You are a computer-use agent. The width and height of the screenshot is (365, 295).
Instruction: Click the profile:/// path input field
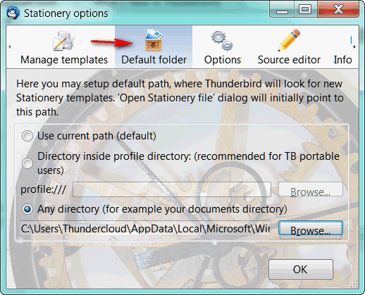tap(172, 189)
